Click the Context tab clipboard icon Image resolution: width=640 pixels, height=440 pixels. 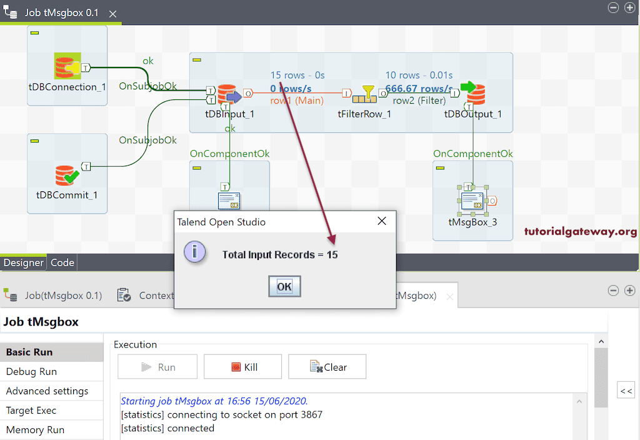point(122,295)
